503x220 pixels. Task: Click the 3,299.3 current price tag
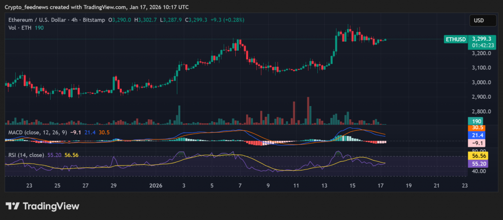click(x=481, y=38)
